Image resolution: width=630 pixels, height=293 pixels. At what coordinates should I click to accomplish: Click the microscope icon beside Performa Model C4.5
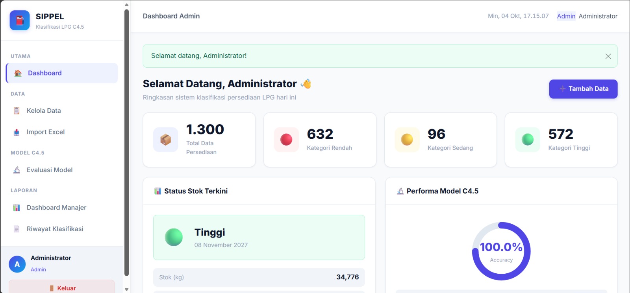coord(400,191)
